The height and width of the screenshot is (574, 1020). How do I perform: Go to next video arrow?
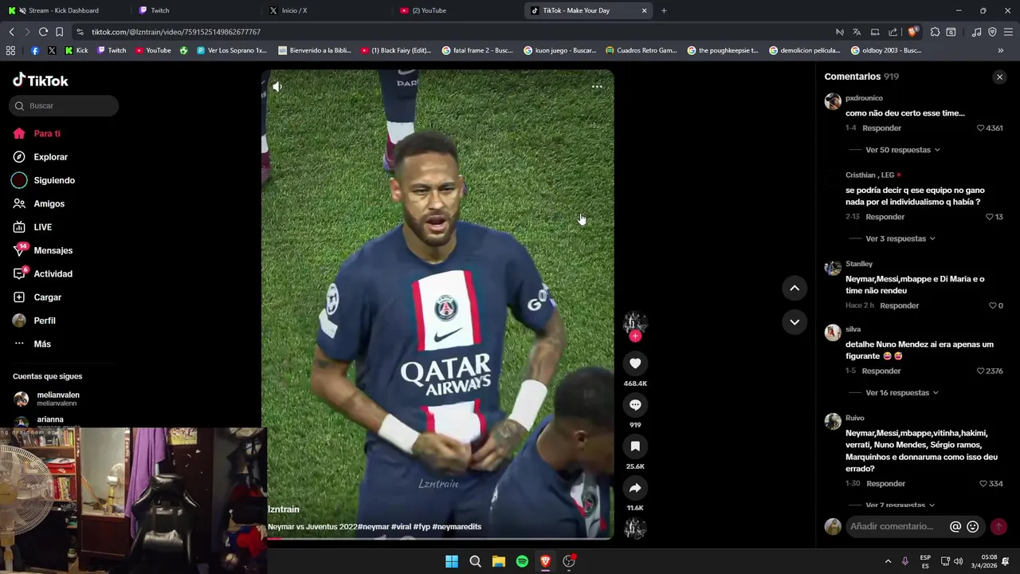tap(794, 322)
